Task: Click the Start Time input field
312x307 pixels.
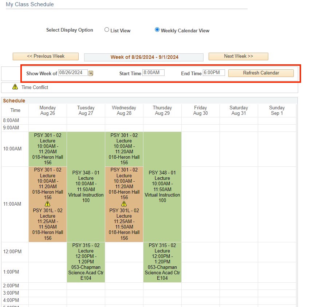Action: click(x=154, y=72)
